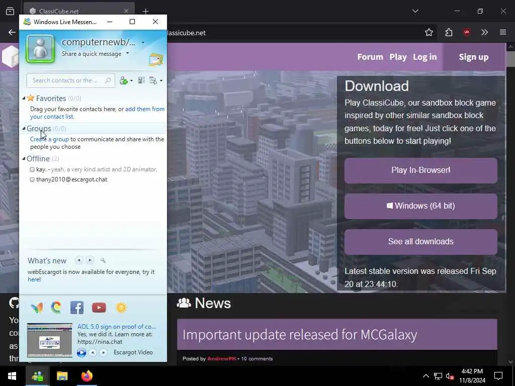Click the See all downloads button
This screenshot has height=386, width=515.
click(x=421, y=242)
